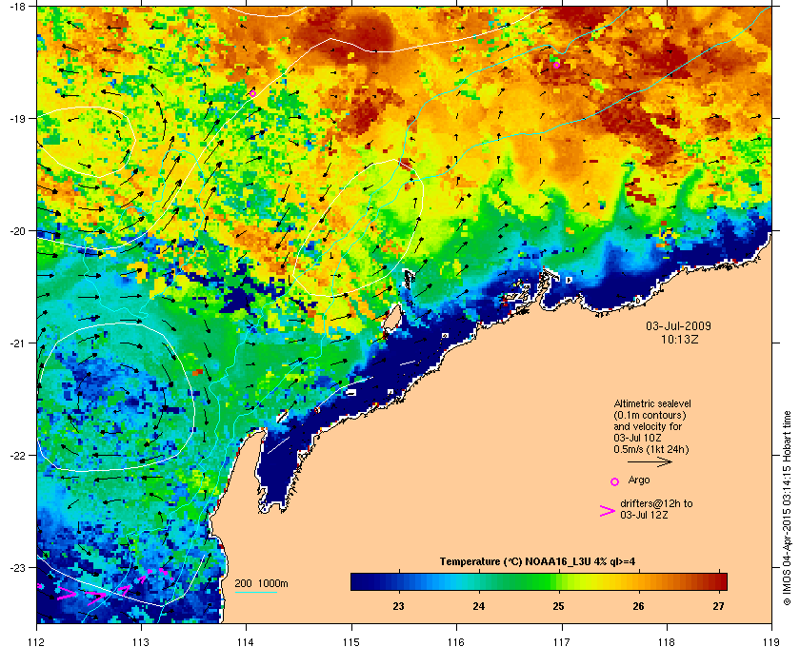Screen dimensions: 800x647
Task: Click the latitude axis label -19
Action: (17, 118)
